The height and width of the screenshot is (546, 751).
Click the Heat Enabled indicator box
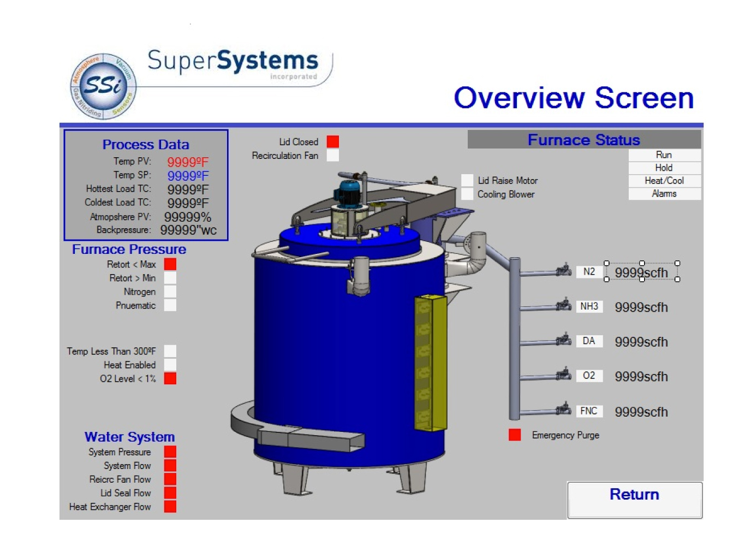[x=170, y=365]
